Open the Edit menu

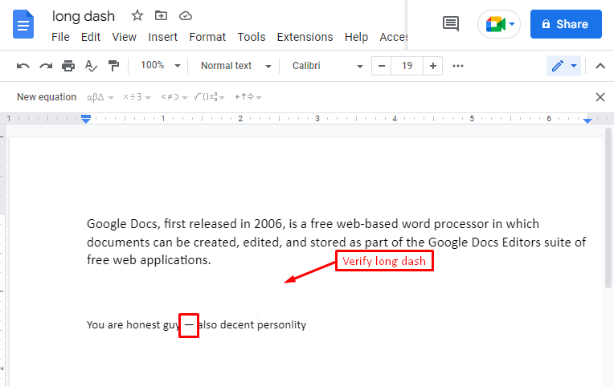(x=91, y=37)
